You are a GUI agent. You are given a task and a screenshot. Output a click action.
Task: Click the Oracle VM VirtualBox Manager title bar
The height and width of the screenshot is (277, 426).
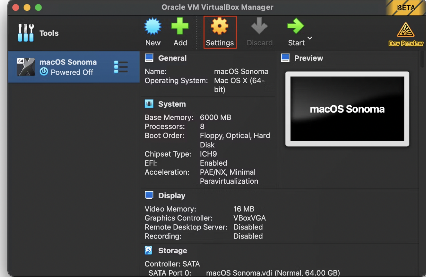(217, 7)
